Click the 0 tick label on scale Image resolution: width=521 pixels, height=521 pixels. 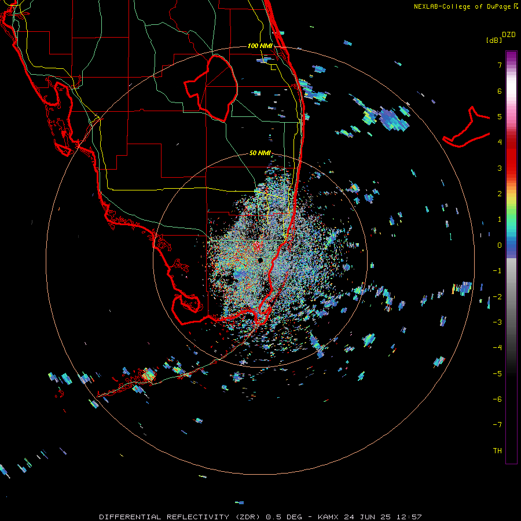tap(500, 245)
